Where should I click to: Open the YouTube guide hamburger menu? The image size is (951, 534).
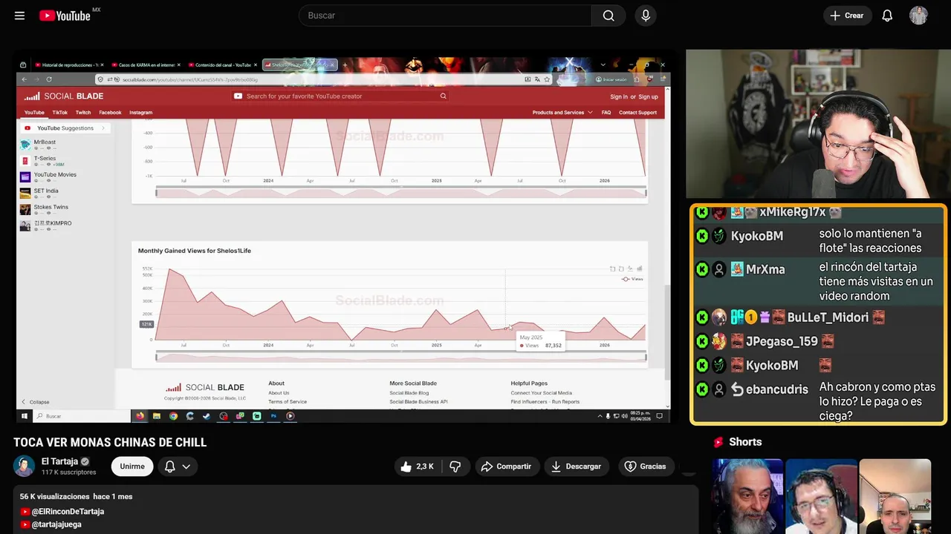(19, 16)
